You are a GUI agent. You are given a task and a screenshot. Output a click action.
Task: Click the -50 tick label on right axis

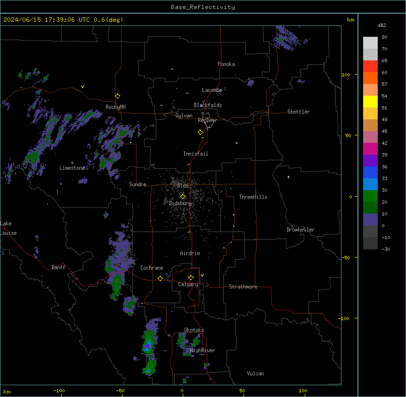click(346, 257)
